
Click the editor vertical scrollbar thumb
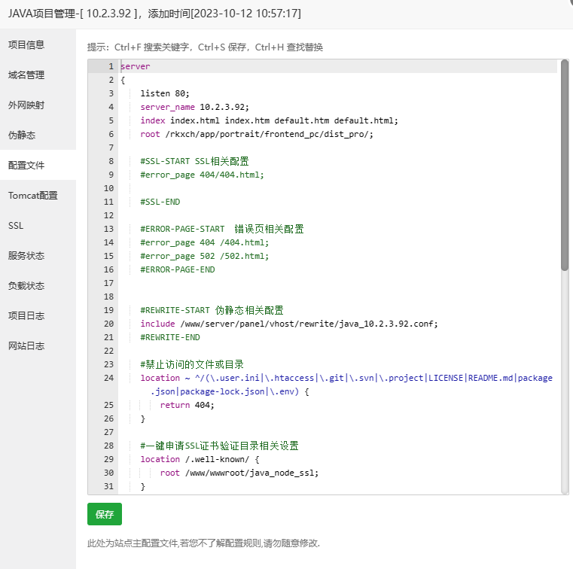coord(565,165)
